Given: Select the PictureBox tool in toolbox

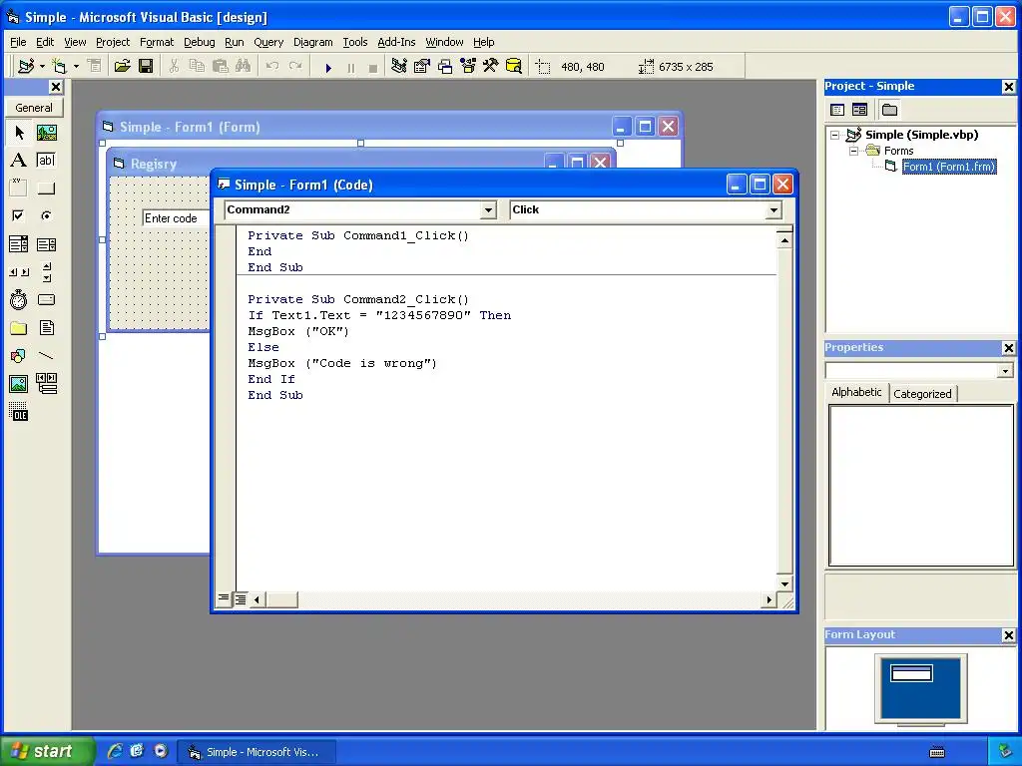Looking at the screenshot, I should (x=46, y=133).
